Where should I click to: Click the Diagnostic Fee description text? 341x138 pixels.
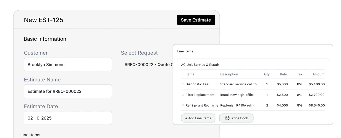tap(240, 84)
